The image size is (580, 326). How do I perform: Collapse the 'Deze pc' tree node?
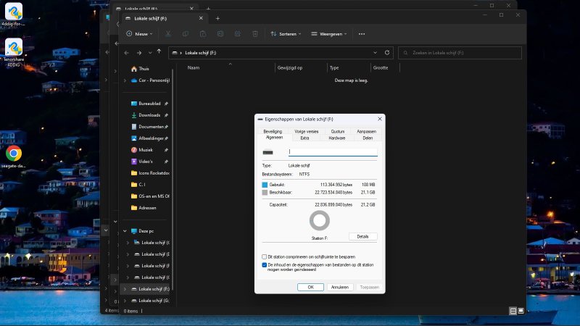click(125, 230)
